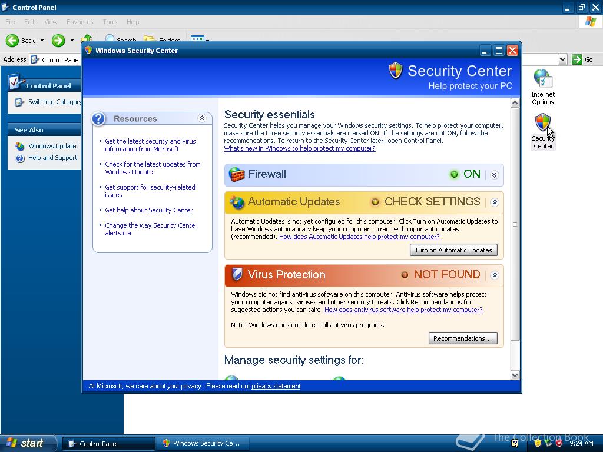Click Windows Security Center taskbar button
Viewport: 603px width, 452px height.
(x=203, y=444)
